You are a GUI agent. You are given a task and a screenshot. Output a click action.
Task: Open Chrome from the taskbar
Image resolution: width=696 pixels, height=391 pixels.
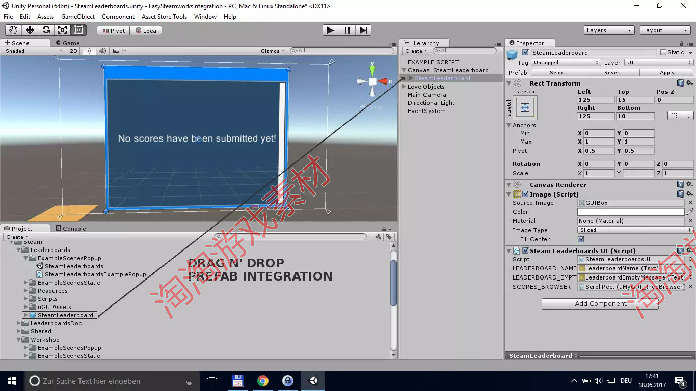pyautogui.click(x=262, y=381)
